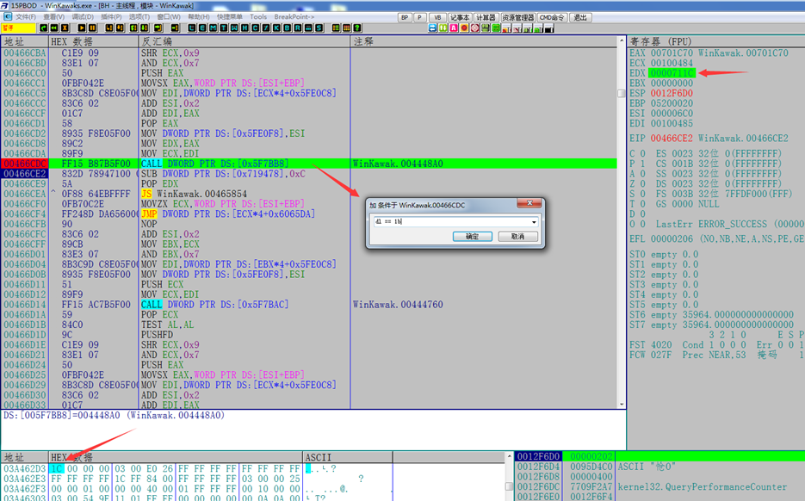805x501 pixels.
Task: Click the VB button
Action: (437, 17)
